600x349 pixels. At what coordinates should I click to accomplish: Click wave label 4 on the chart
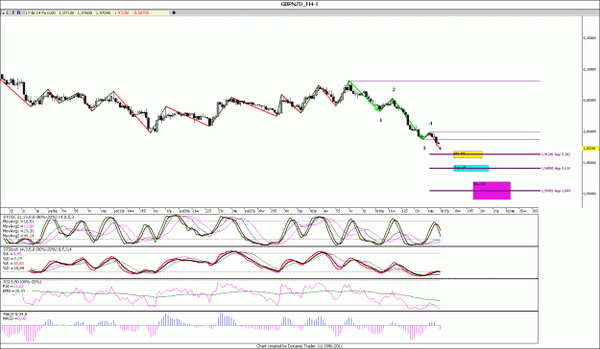point(431,124)
